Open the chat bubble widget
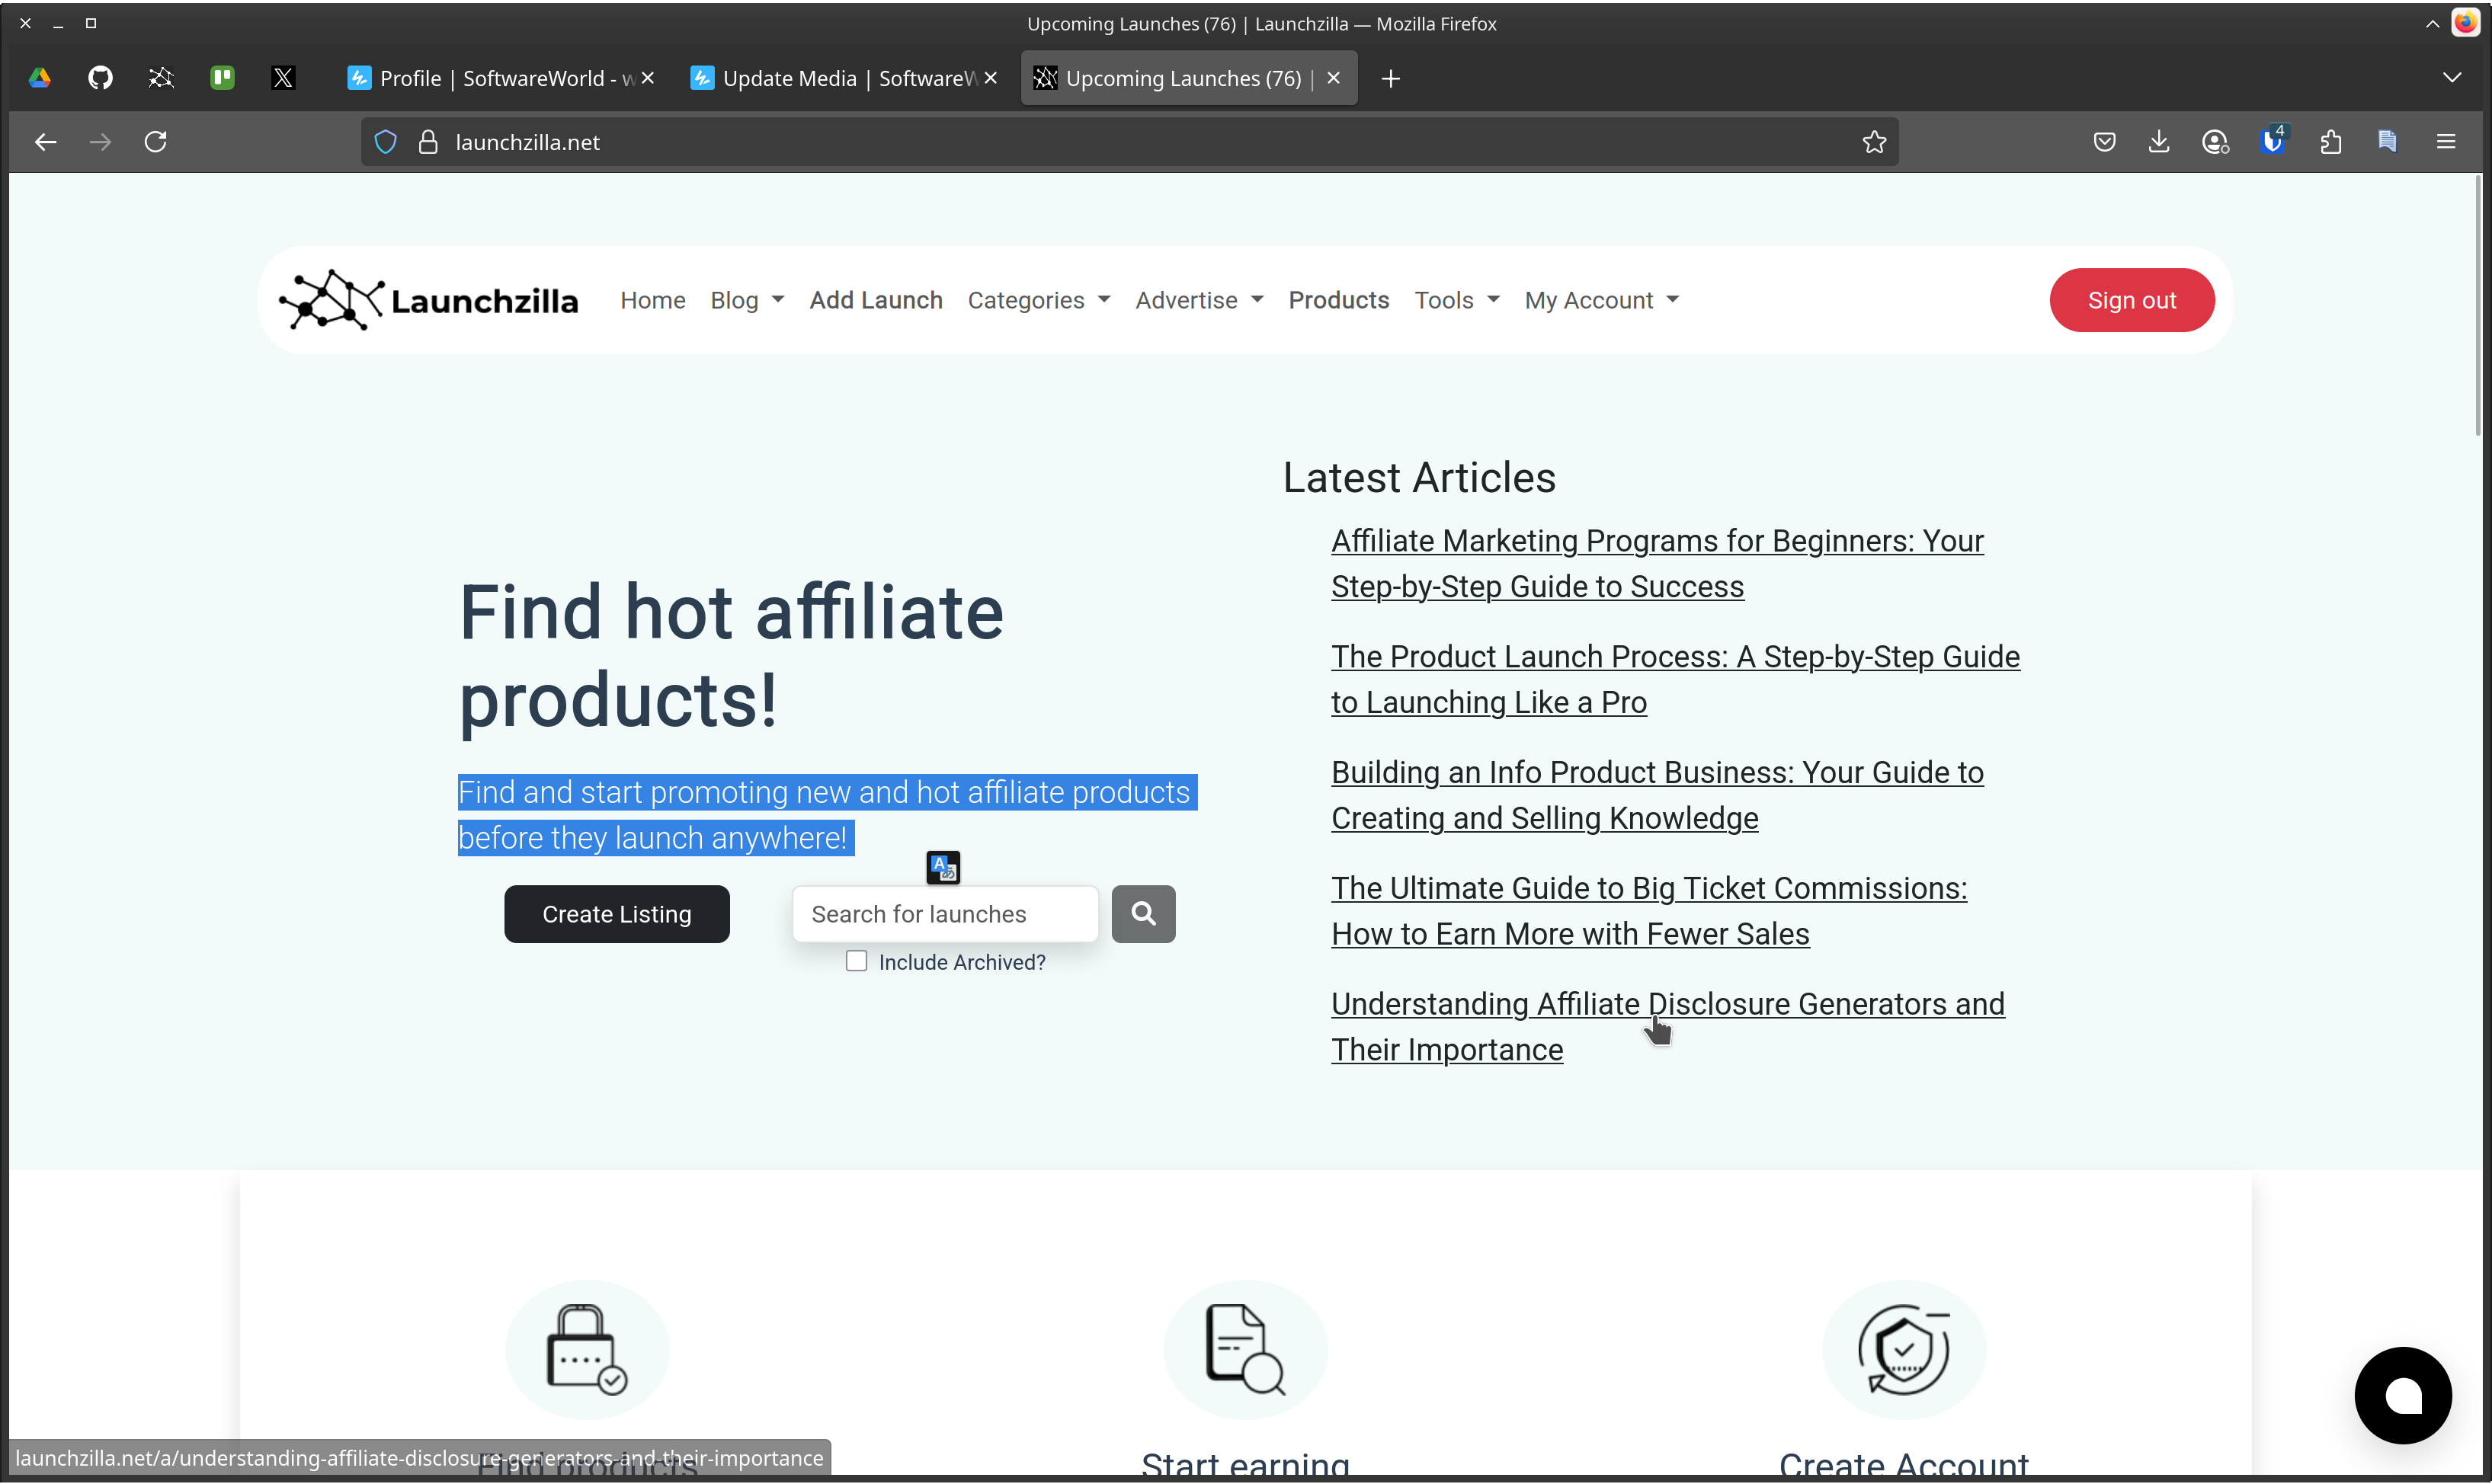 click(x=2402, y=1394)
